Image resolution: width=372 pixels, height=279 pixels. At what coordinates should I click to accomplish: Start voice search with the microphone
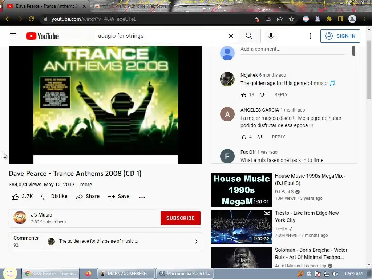click(271, 36)
